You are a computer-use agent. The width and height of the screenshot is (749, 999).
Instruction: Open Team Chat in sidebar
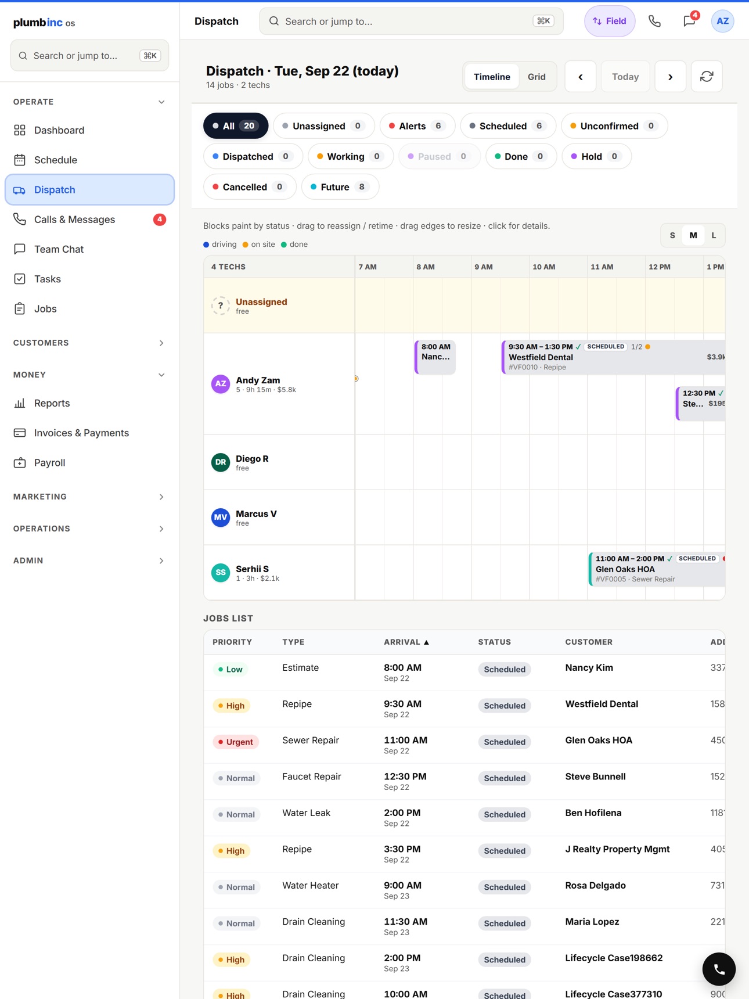click(89, 249)
